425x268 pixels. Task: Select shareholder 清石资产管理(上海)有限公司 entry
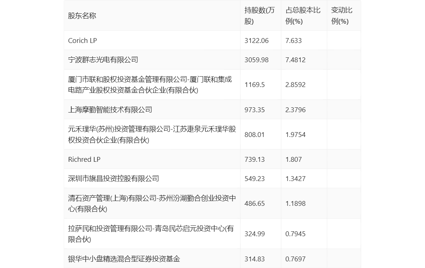coord(152,204)
